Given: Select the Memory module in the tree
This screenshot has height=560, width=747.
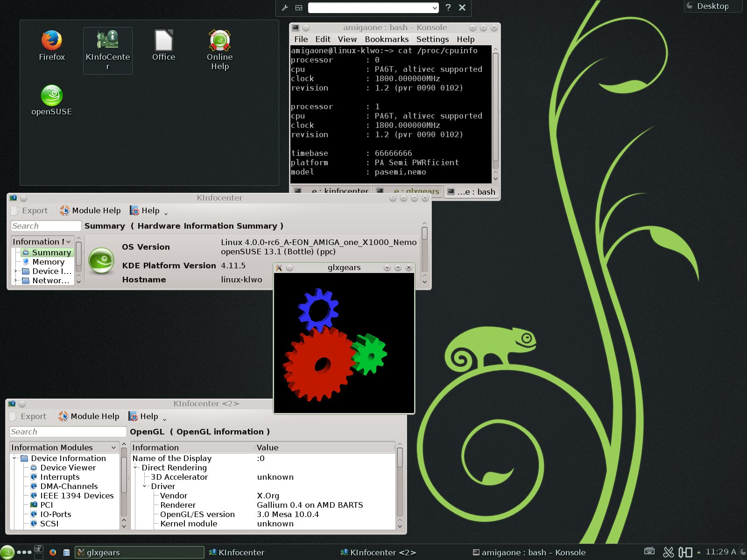Looking at the screenshot, I should click(x=48, y=262).
